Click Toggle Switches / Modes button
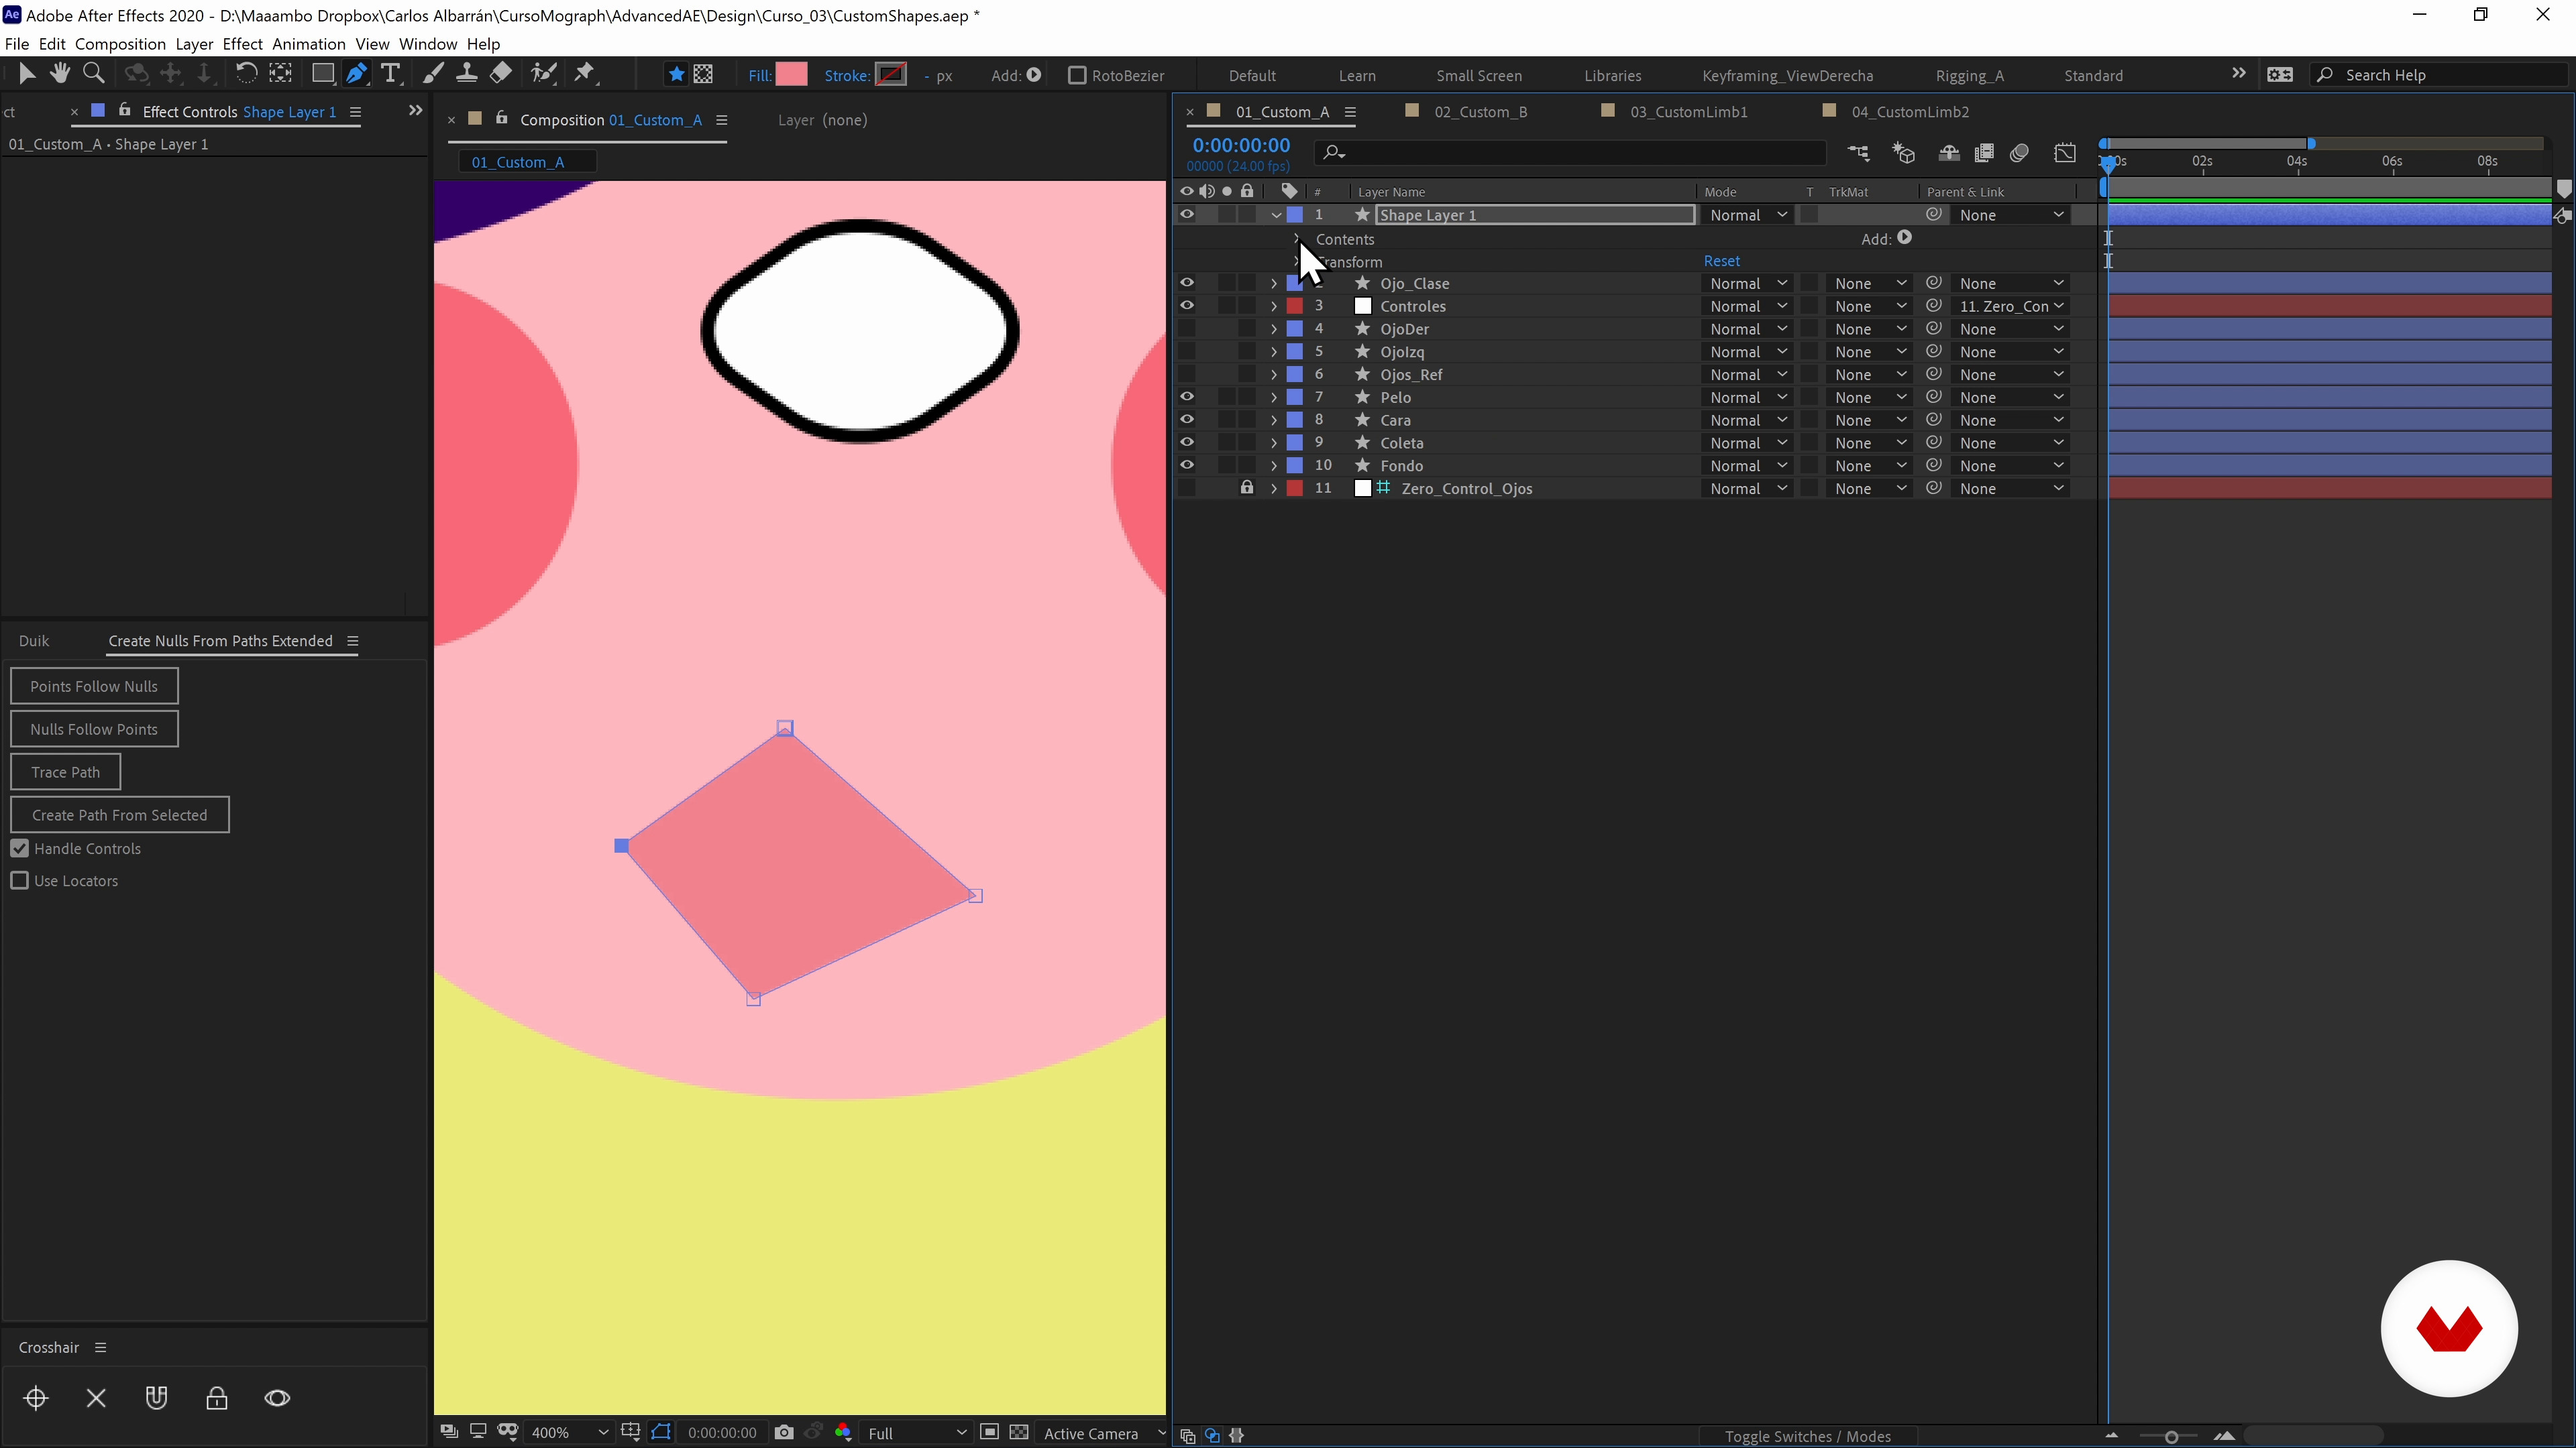 1807,1436
